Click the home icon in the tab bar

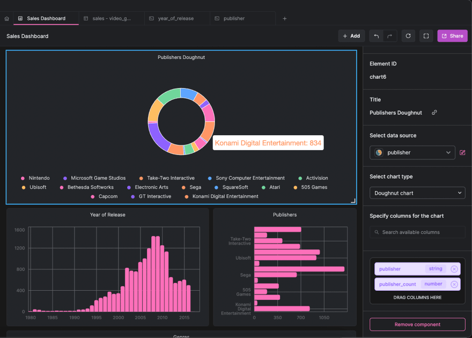point(6,19)
